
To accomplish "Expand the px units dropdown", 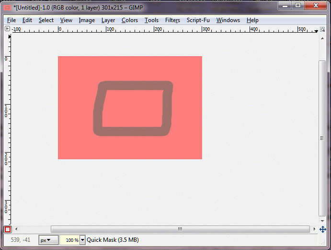I will pyautogui.click(x=48, y=240).
